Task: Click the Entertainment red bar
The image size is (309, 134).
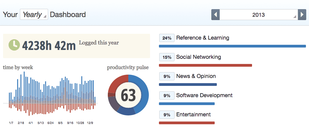Action: pyautogui.click(x=187, y=123)
